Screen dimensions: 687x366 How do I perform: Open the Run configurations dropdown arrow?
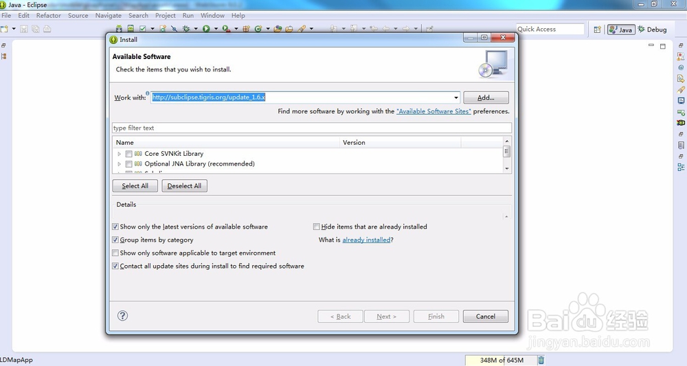[216, 29]
